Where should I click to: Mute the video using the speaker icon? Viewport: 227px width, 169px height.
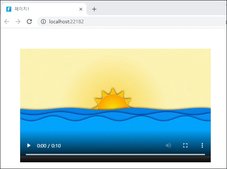168,145
